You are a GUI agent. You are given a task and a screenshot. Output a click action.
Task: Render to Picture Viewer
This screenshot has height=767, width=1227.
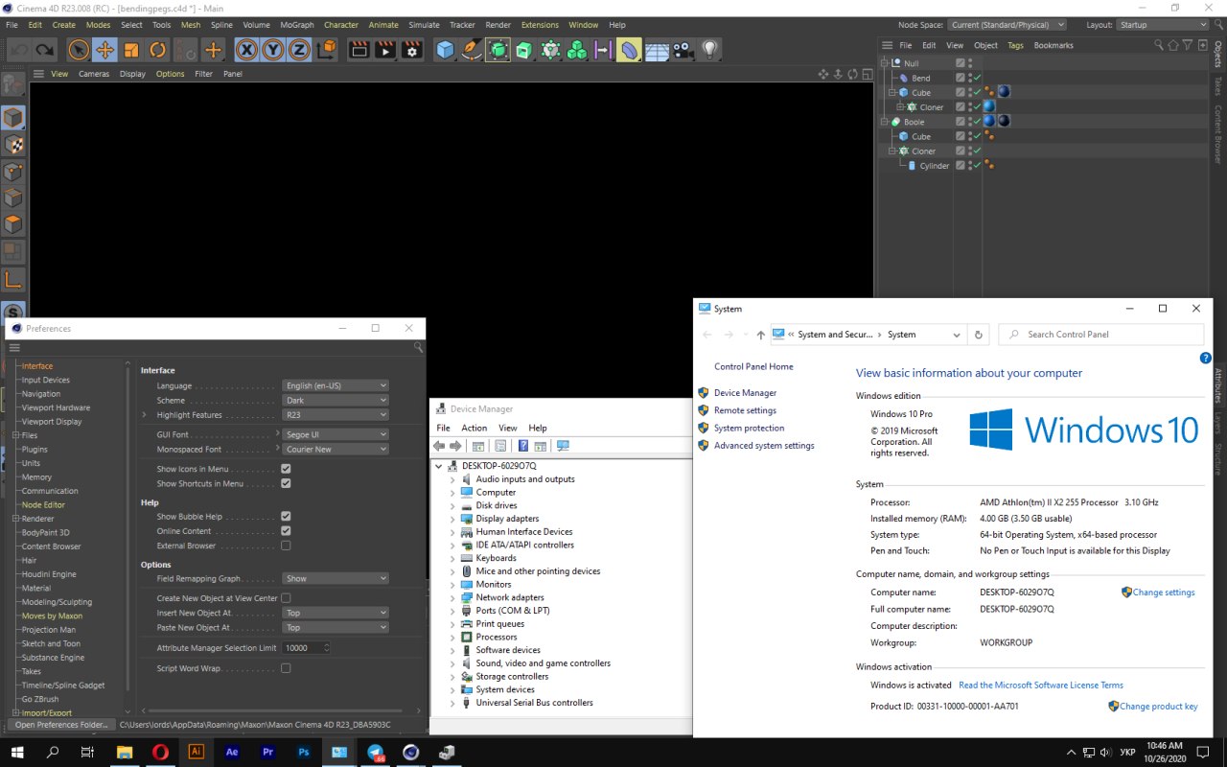(x=385, y=50)
